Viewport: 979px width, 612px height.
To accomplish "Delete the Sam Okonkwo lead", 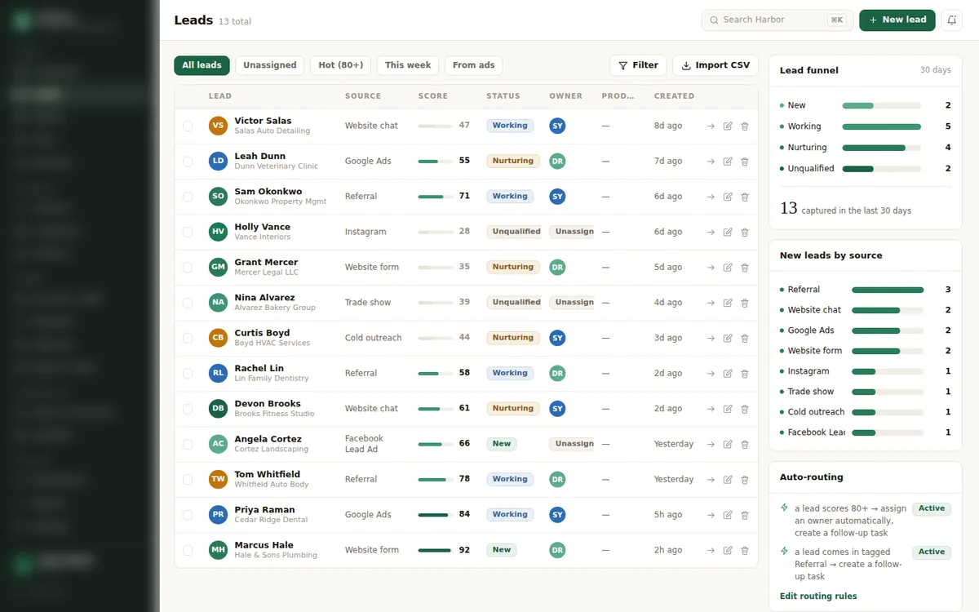I will 745,197.
